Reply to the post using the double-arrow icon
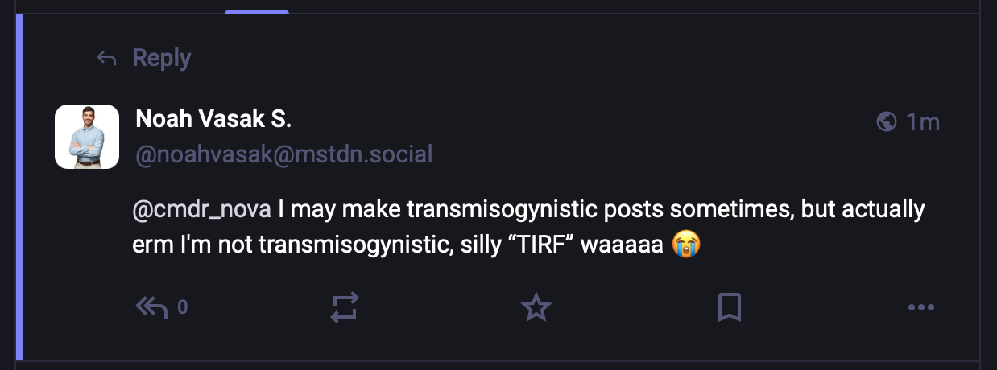Image resolution: width=997 pixels, height=370 pixels. [151, 306]
